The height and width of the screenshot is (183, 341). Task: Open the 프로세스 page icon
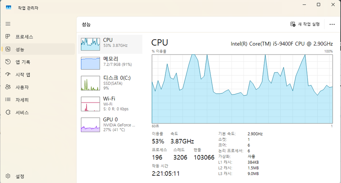click(8, 36)
